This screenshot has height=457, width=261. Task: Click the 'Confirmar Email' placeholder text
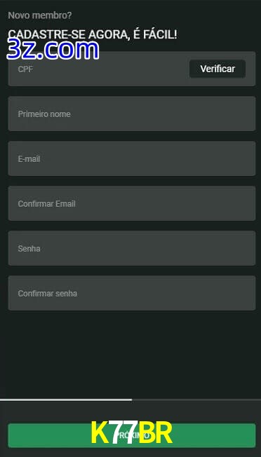tap(47, 204)
